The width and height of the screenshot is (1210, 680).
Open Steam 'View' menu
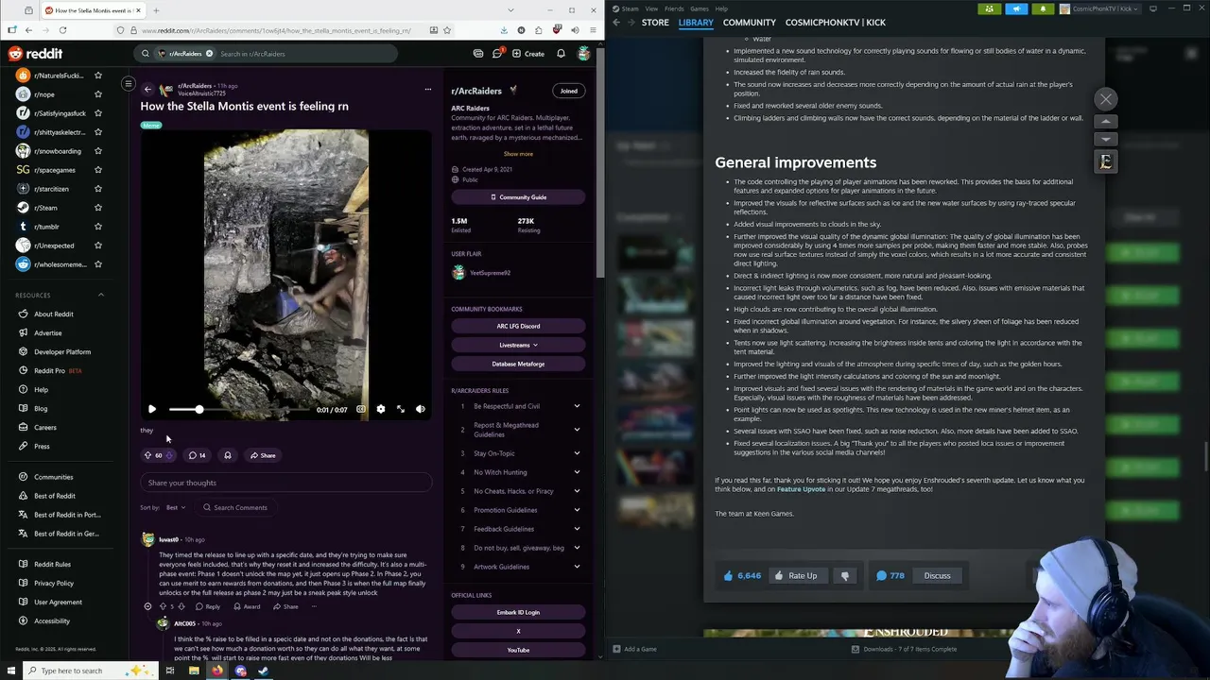point(651,8)
